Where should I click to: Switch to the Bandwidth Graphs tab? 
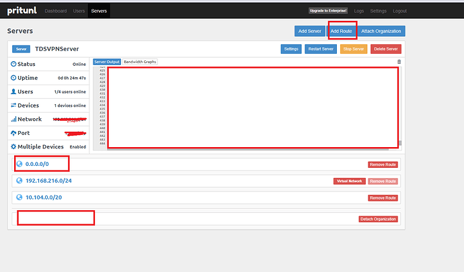[140, 62]
